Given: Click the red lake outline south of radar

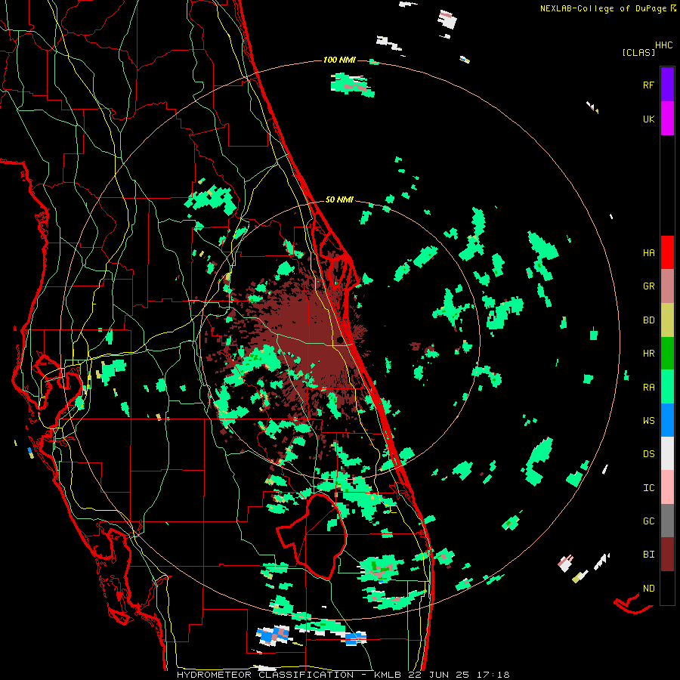Looking at the screenshot, I should pos(312,536).
